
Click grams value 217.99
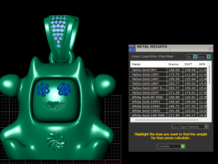[x=174, y=115]
